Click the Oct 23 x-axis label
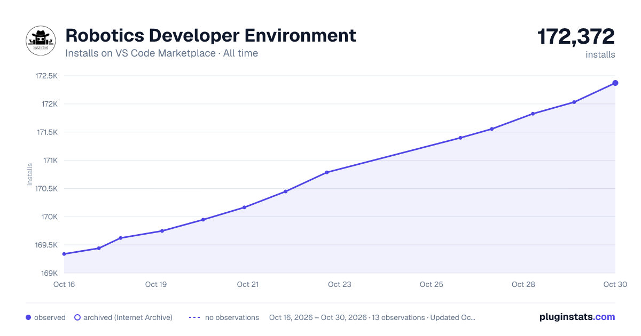 340,284
